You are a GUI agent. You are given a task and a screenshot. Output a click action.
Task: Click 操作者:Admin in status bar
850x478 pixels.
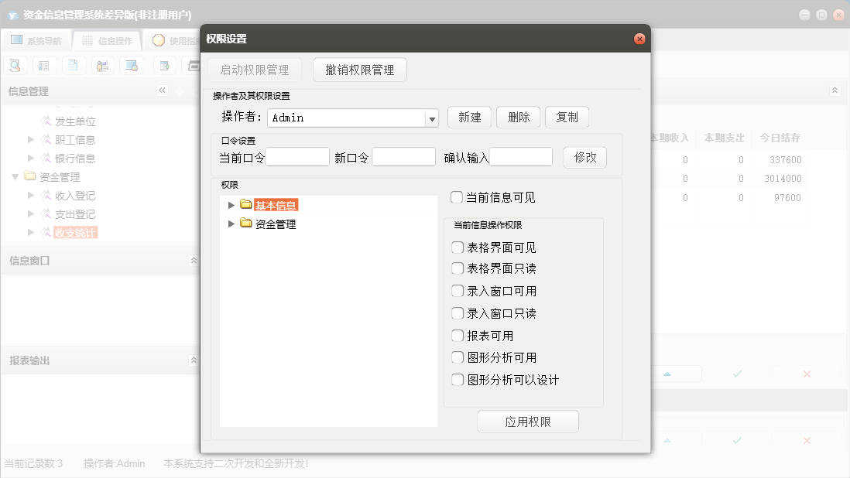point(114,463)
